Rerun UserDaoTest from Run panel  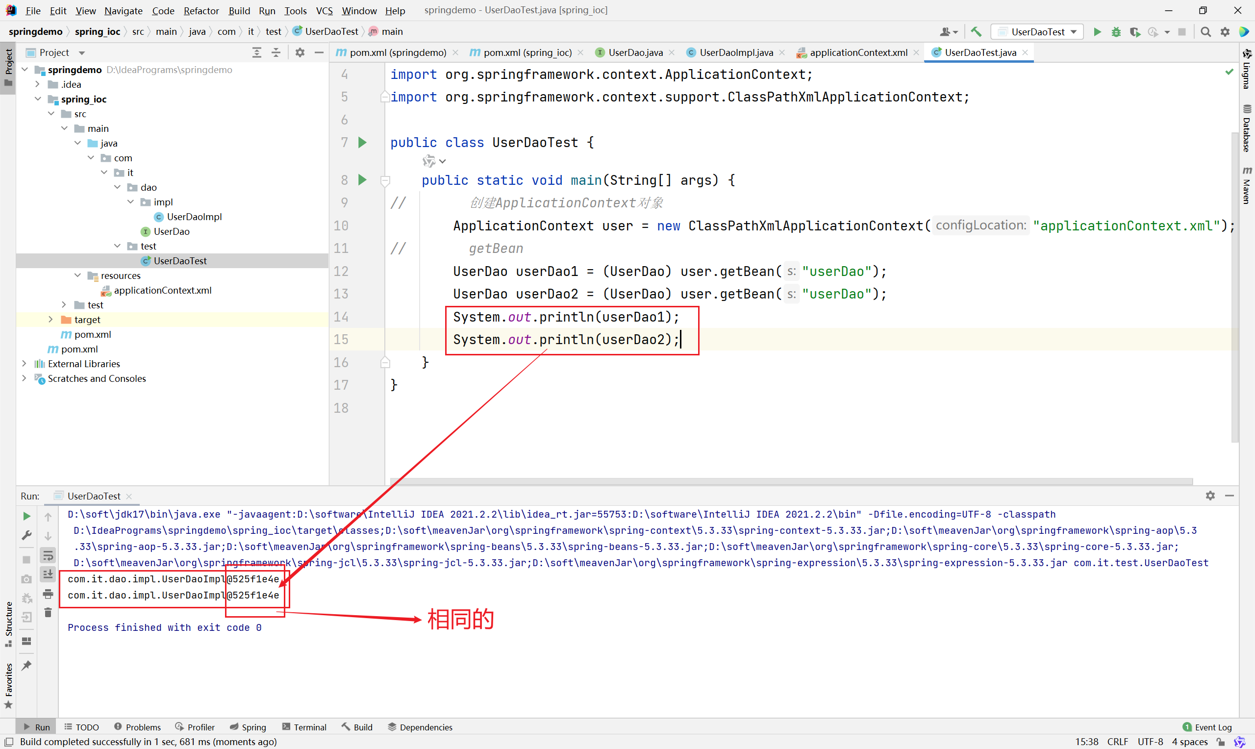pyautogui.click(x=27, y=516)
